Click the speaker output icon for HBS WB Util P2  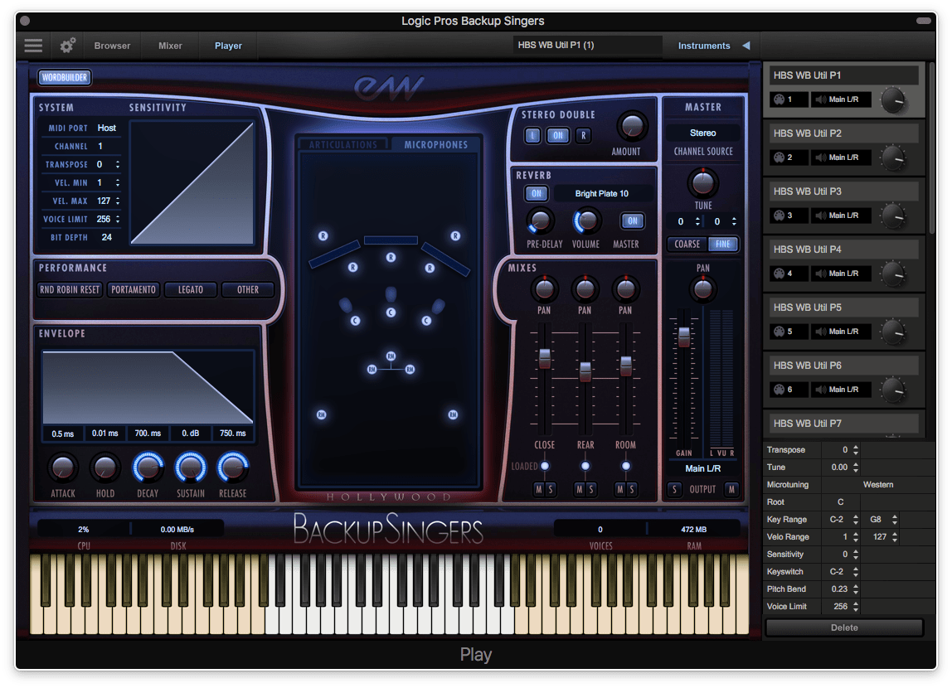click(821, 157)
